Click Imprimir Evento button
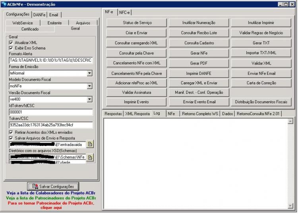Image resolution: width=298 pixels, height=214 pixels. (136, 102)
